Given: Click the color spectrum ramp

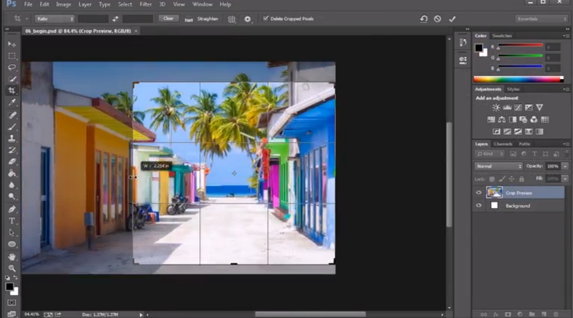Looking at the screenshot, I should (x=519, y=79).
